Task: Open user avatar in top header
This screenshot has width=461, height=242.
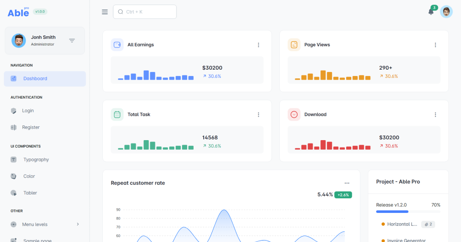Action: coord(446,12)
